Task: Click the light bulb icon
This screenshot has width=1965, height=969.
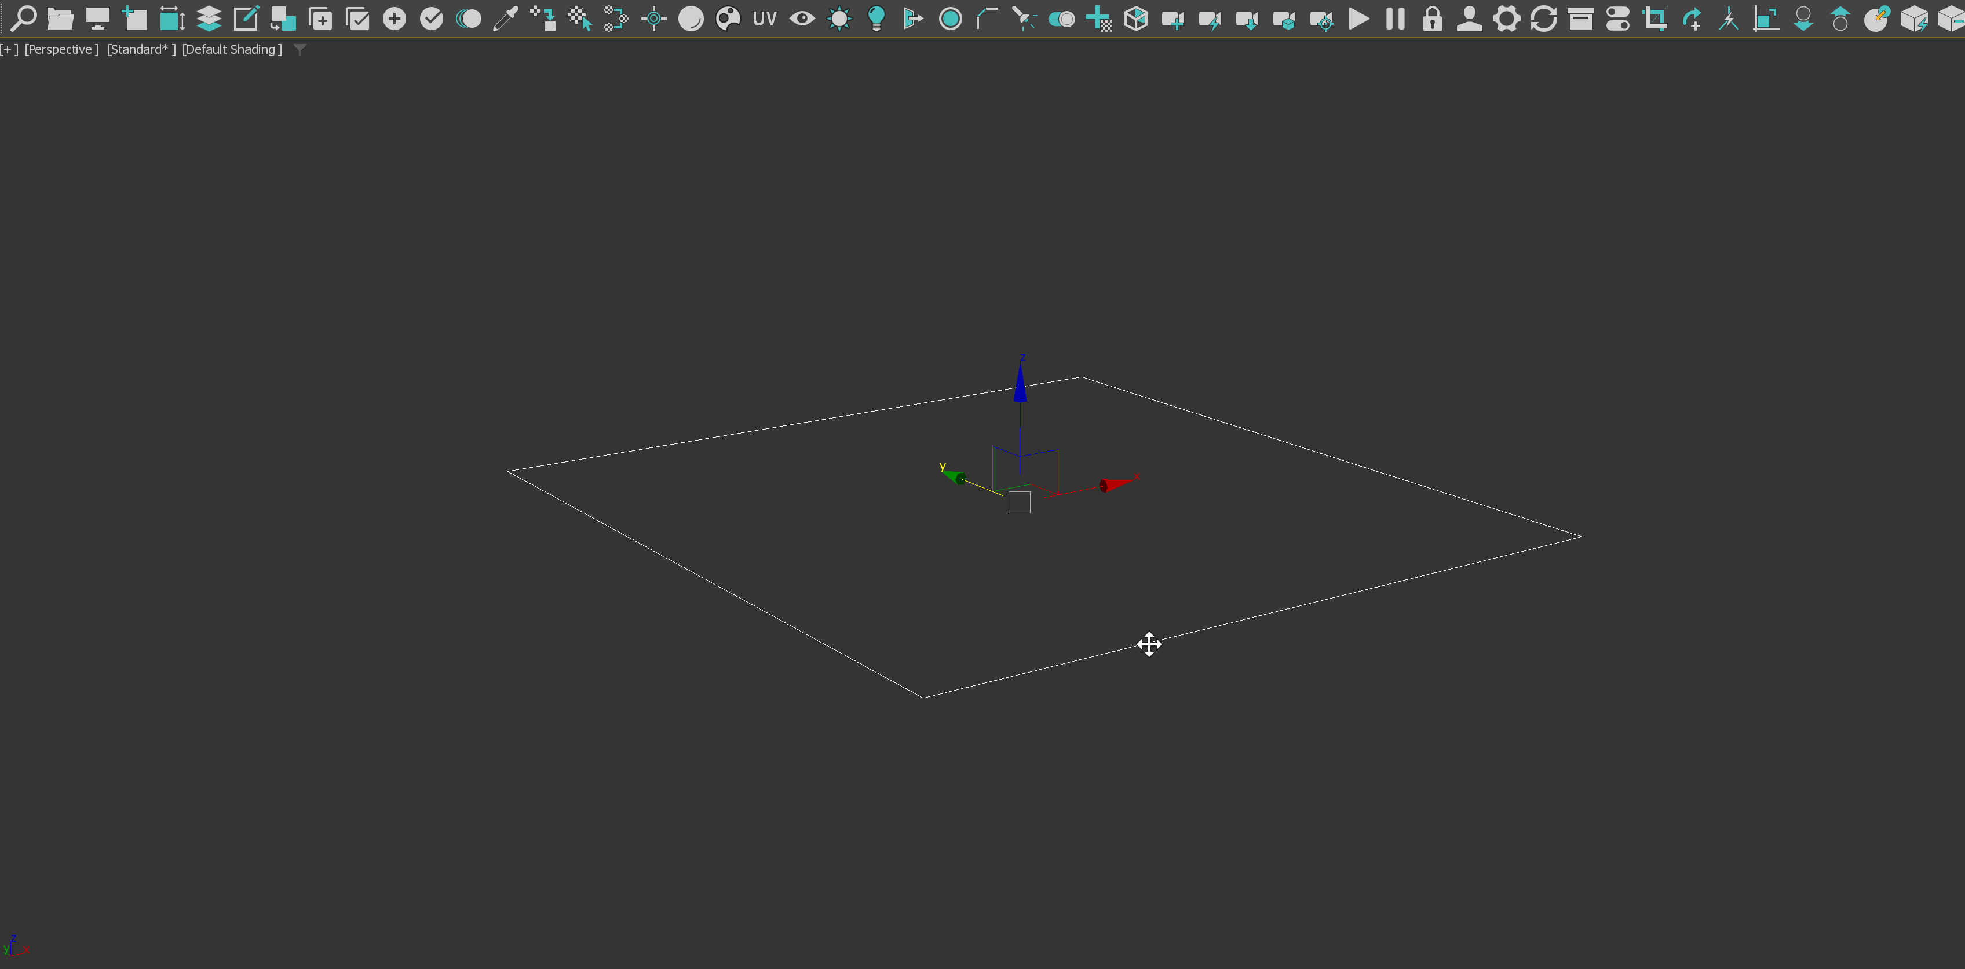Action: click(x=876, y=17)
